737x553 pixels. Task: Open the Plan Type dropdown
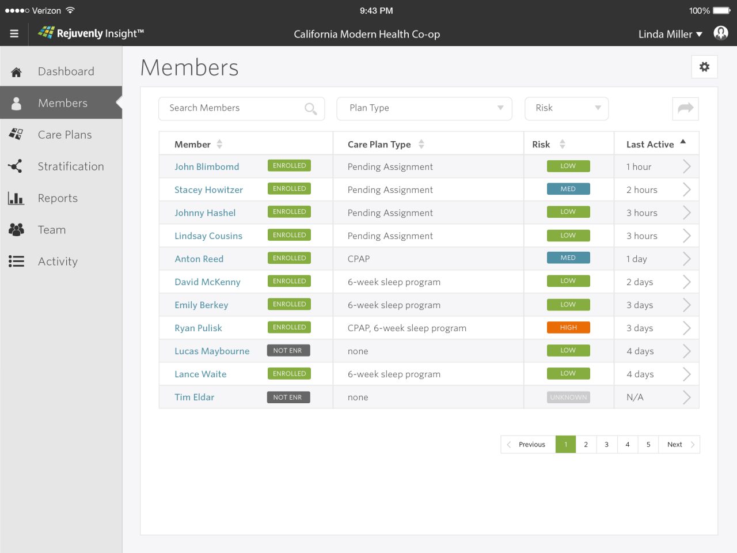(x=424, y=108)
